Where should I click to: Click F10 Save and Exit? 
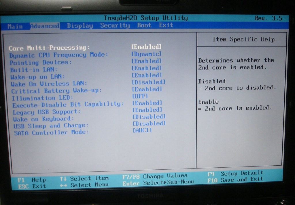tap(235, 179)
